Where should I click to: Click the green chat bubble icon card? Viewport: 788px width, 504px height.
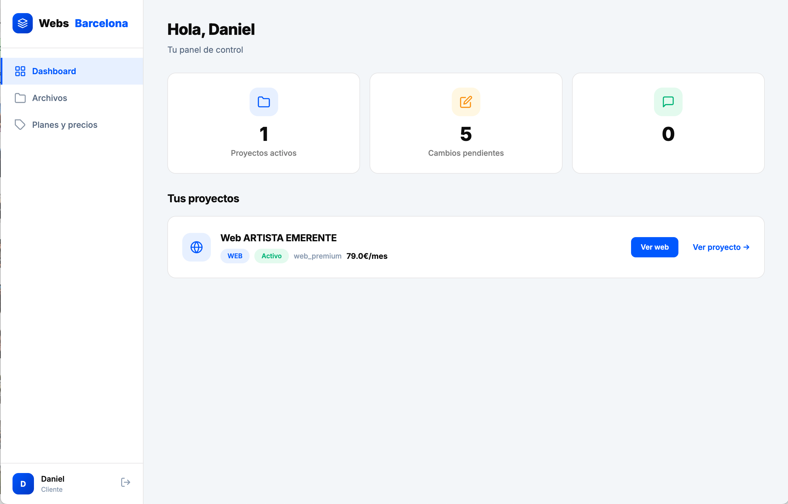[x=668, y=102]
